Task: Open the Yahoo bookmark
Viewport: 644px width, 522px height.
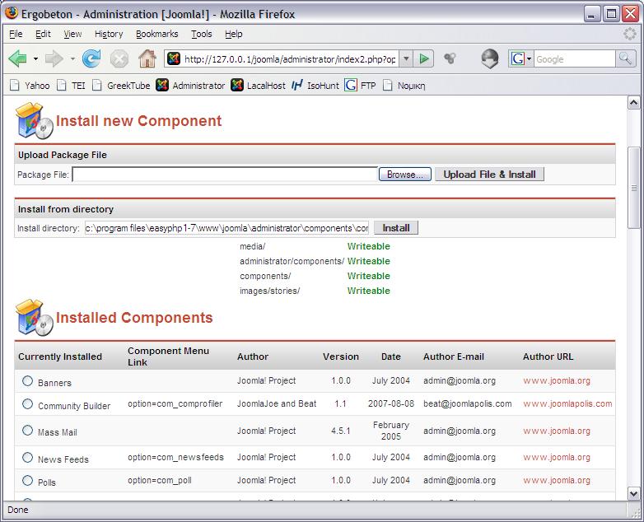Action: (30, 86)
